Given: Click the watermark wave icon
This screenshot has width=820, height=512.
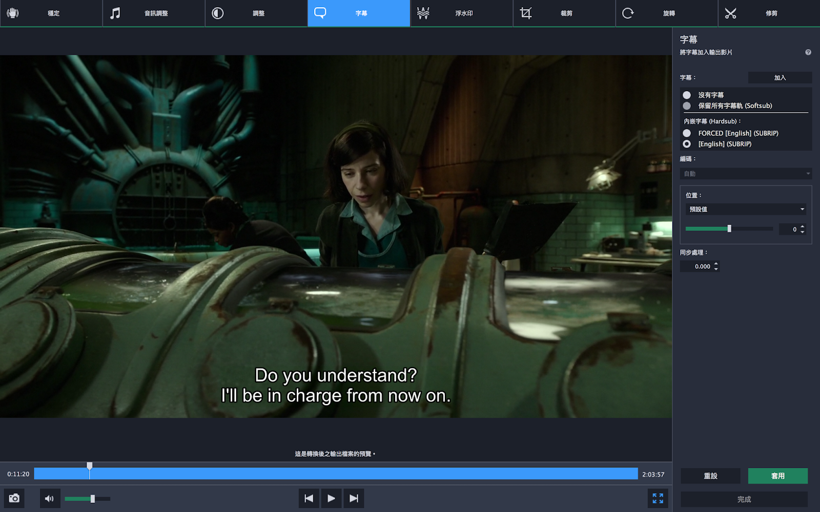Looking at the screenshot, I should (x=423, y=13).
